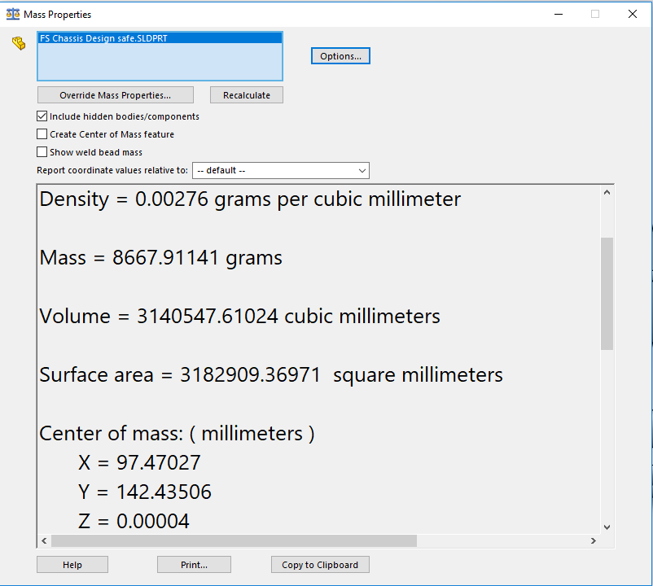This screenshot has height=586, width=653.
Task: Close the Mass Properties window
Action: coord(633,14)
